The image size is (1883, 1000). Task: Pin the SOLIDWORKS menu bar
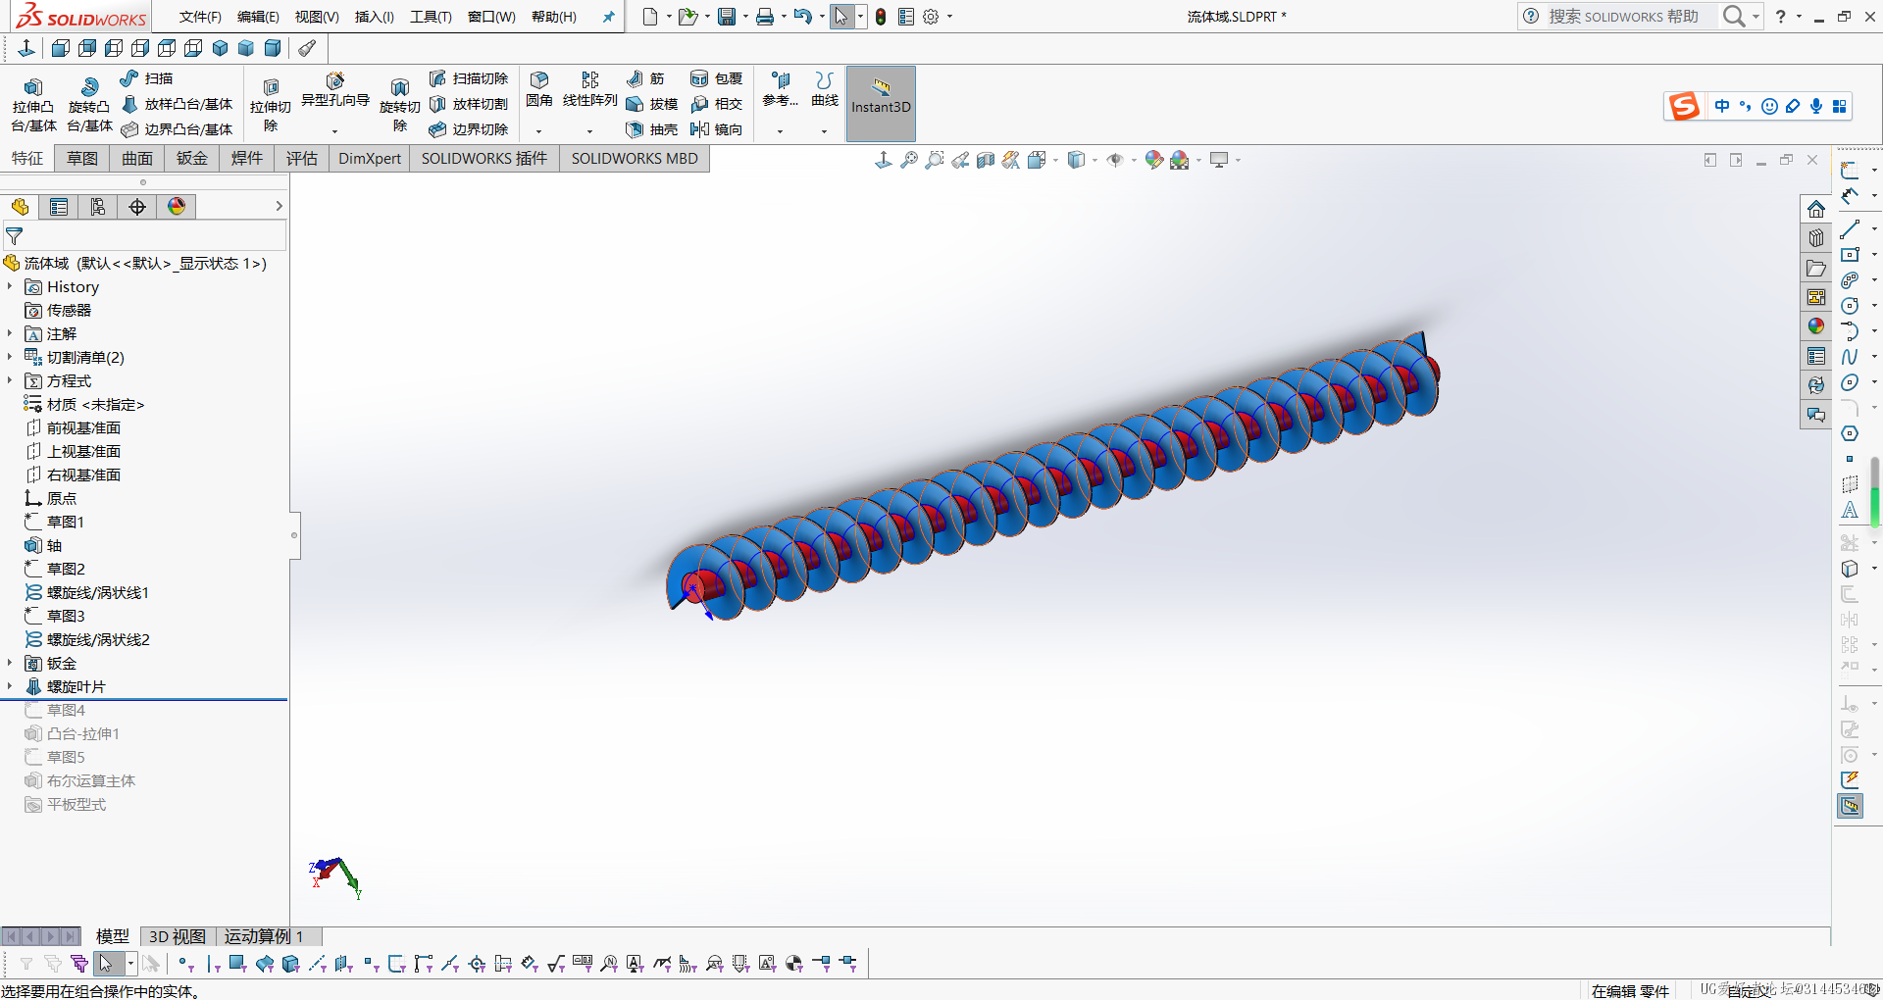608,17
